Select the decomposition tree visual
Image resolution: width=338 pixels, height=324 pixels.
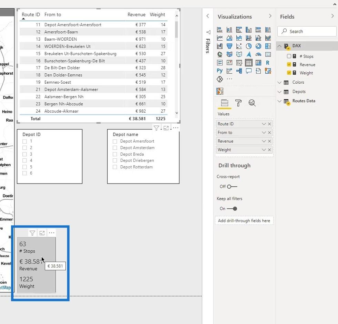(239, 71)
